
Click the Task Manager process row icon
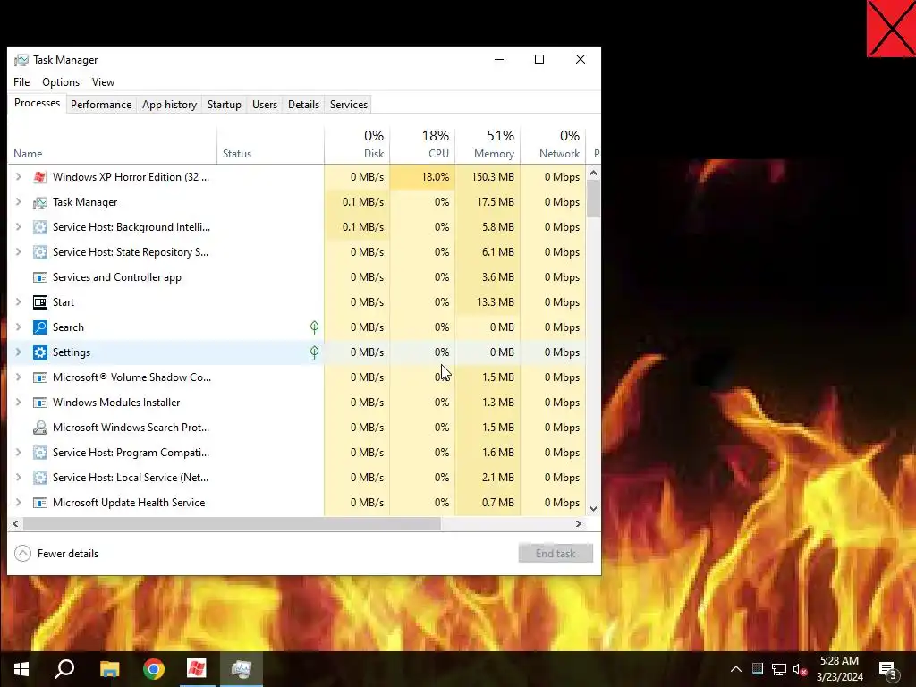click(39, 202)
